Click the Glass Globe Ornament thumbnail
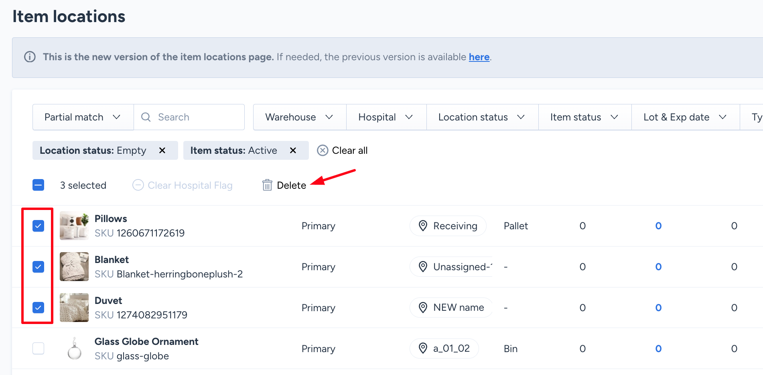763x375 pixels. point(74,349)
